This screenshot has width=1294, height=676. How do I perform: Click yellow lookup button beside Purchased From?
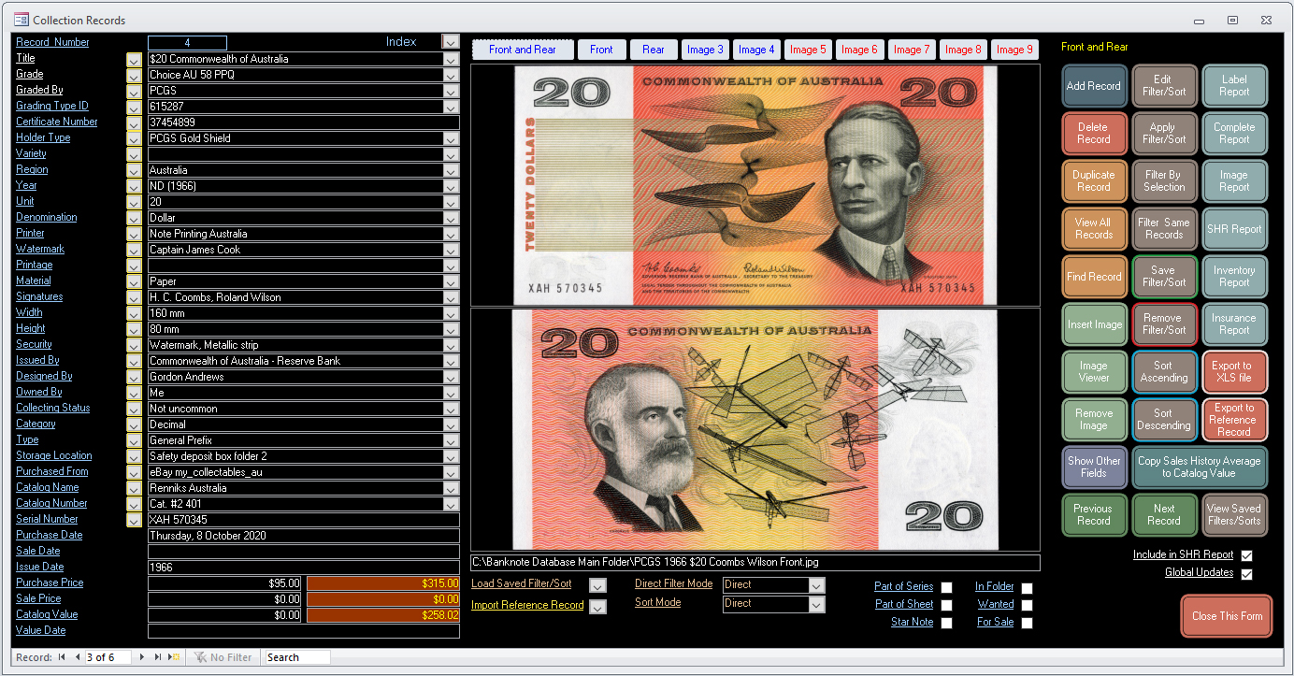134,472
